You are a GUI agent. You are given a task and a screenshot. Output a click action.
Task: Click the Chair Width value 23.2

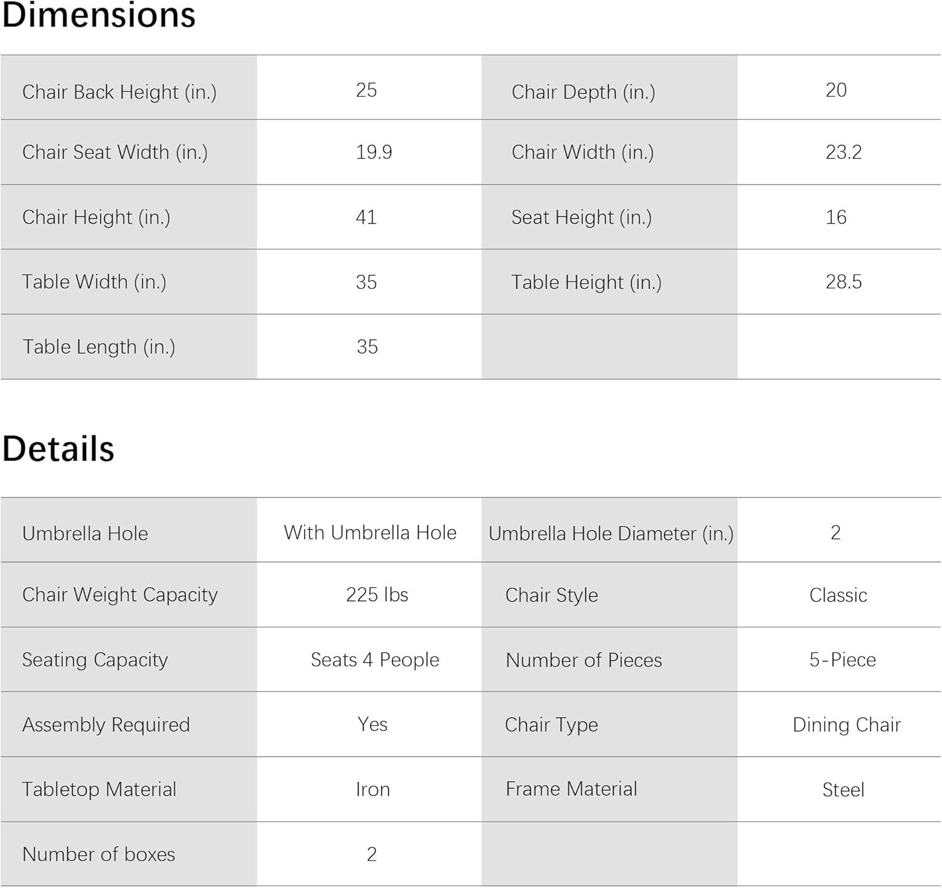coord(843,152)
